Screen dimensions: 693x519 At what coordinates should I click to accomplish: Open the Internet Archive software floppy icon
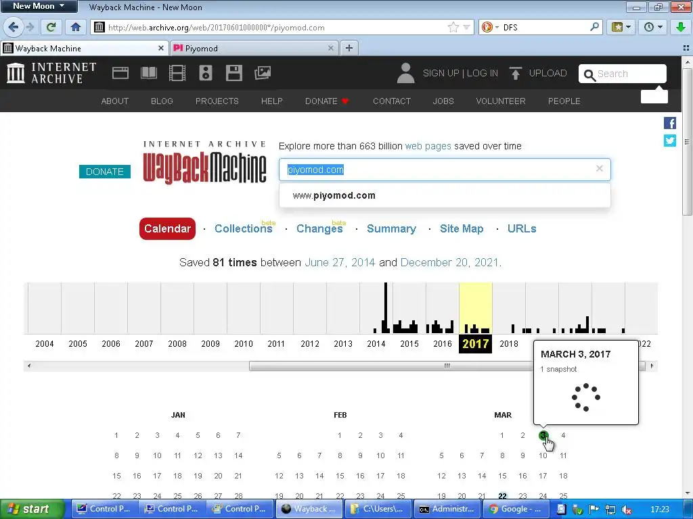click(x=233, y=73)
